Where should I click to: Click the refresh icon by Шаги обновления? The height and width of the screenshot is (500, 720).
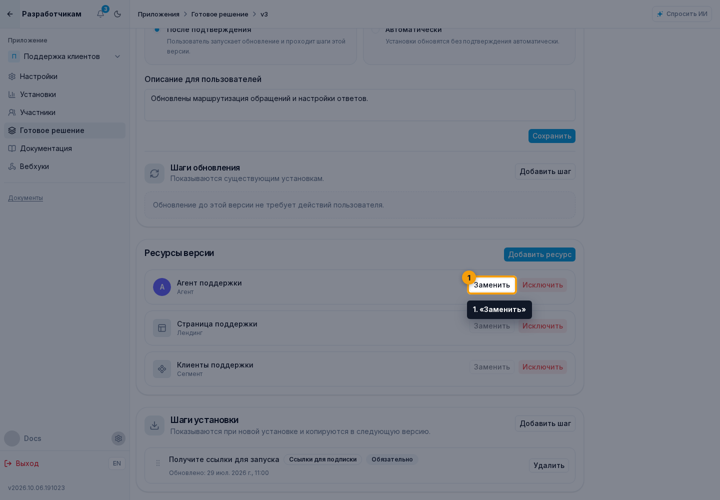coord(154,173)
